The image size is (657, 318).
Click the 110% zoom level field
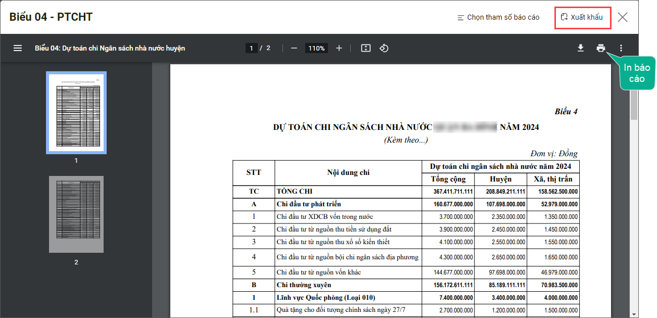316,48
